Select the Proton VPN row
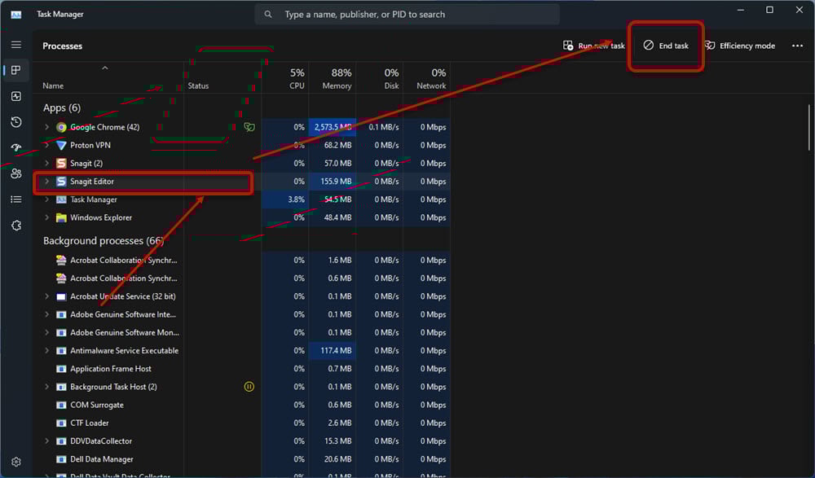Image resolution: width=815 pixels, height=478 pixels. pos(242,146)
